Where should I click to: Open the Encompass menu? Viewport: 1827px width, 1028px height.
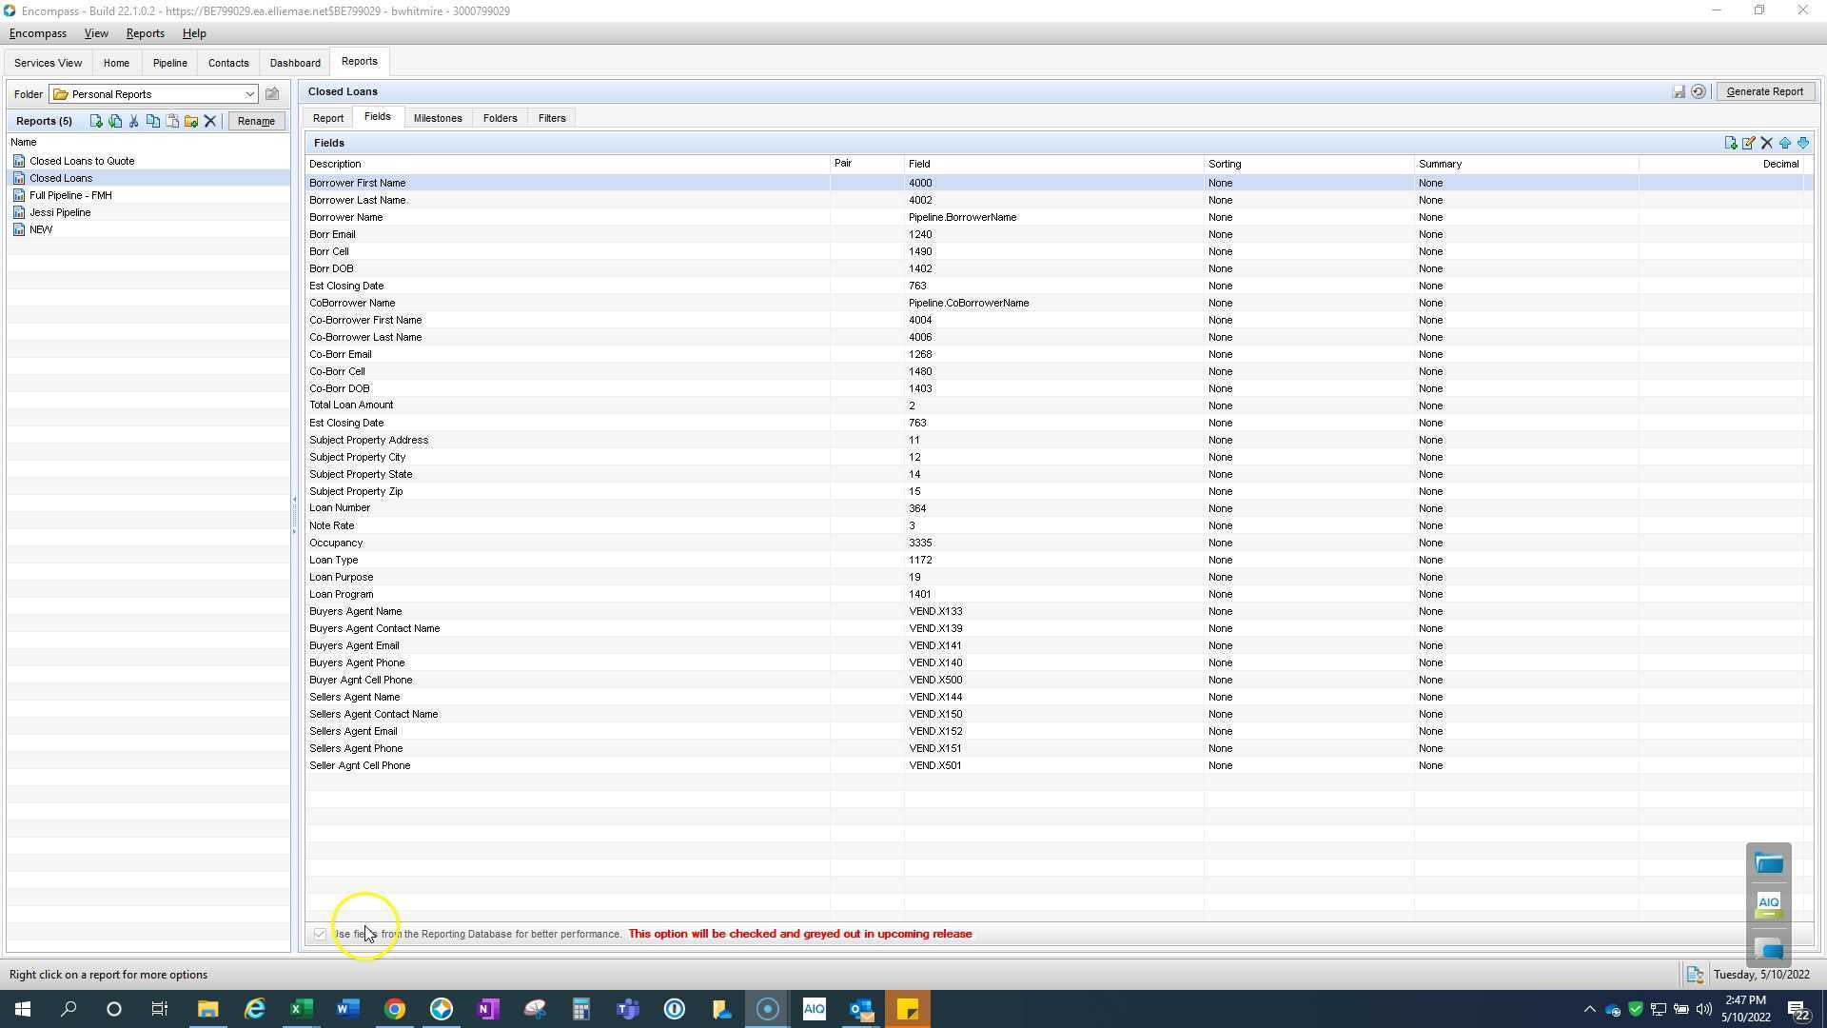coord(38,33)
